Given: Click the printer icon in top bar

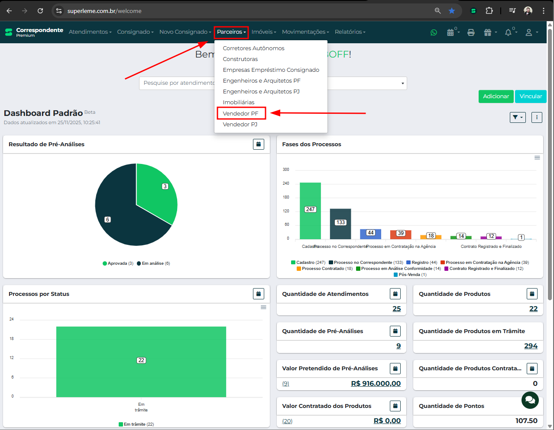Looking at the screenshot, I should coord(471,32).
